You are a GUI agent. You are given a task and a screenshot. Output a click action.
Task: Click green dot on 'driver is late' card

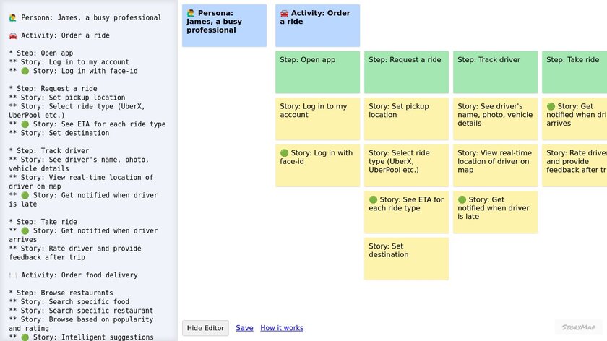[462, 199]
